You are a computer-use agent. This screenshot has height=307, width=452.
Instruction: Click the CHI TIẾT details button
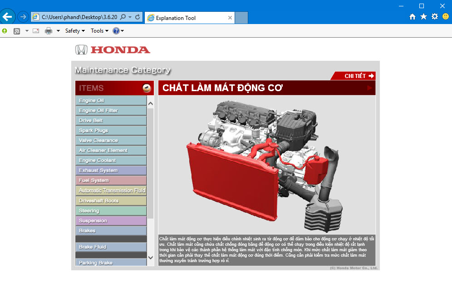click(353, 76)
